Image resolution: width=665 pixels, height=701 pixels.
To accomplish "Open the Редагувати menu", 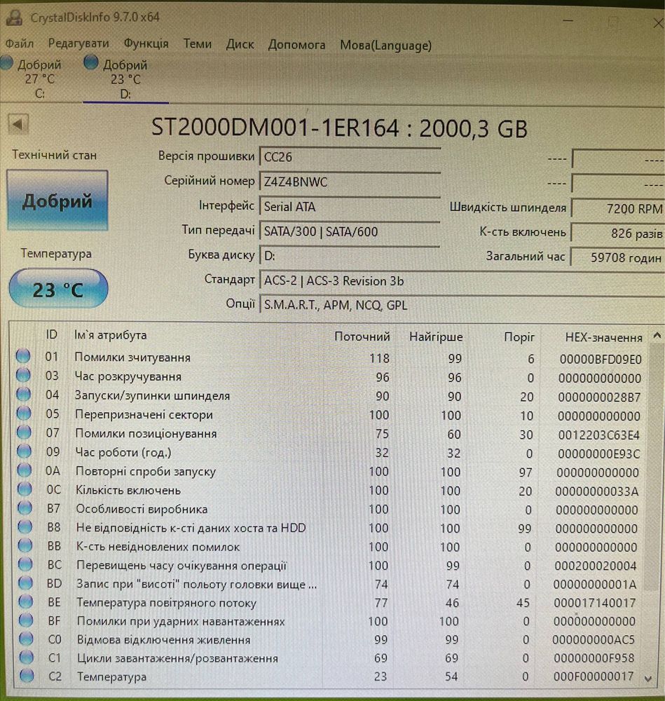I will click(78, 43).
